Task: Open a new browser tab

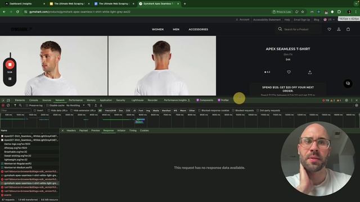Action: pos(185,4)
